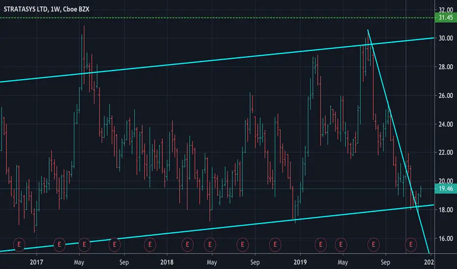
Task: Select the steep descending cyan trend line
Action: [399, 141]
